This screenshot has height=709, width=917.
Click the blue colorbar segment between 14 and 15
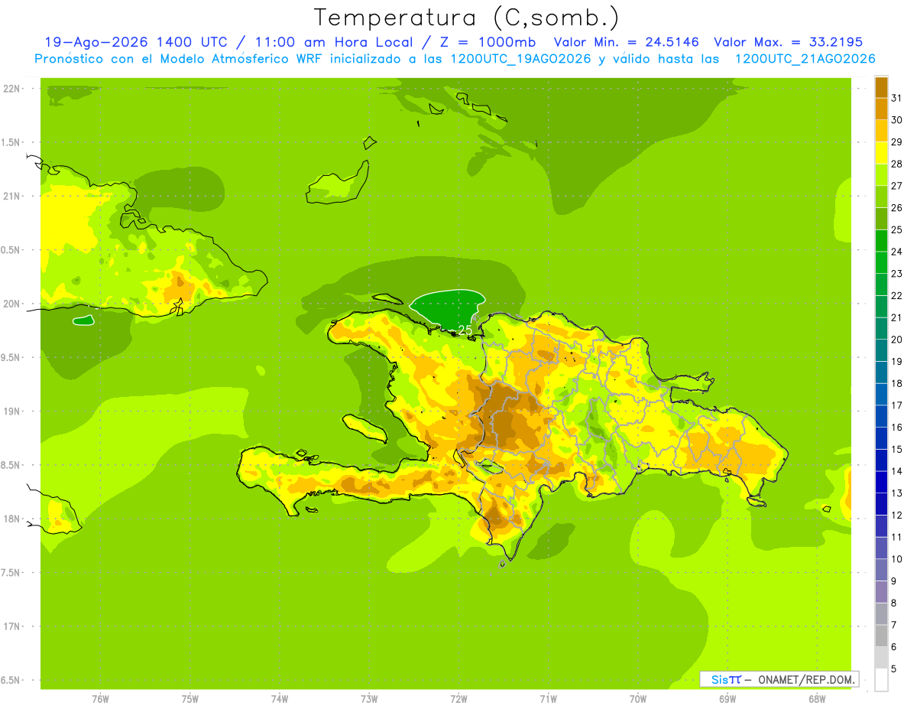(x=881, y=460)
